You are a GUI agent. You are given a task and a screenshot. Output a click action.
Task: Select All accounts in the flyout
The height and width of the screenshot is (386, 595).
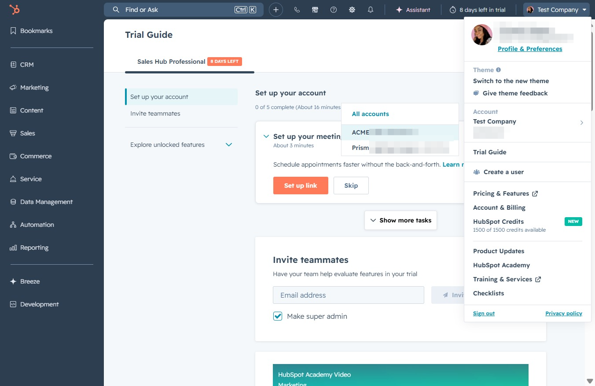coord(371,114)
